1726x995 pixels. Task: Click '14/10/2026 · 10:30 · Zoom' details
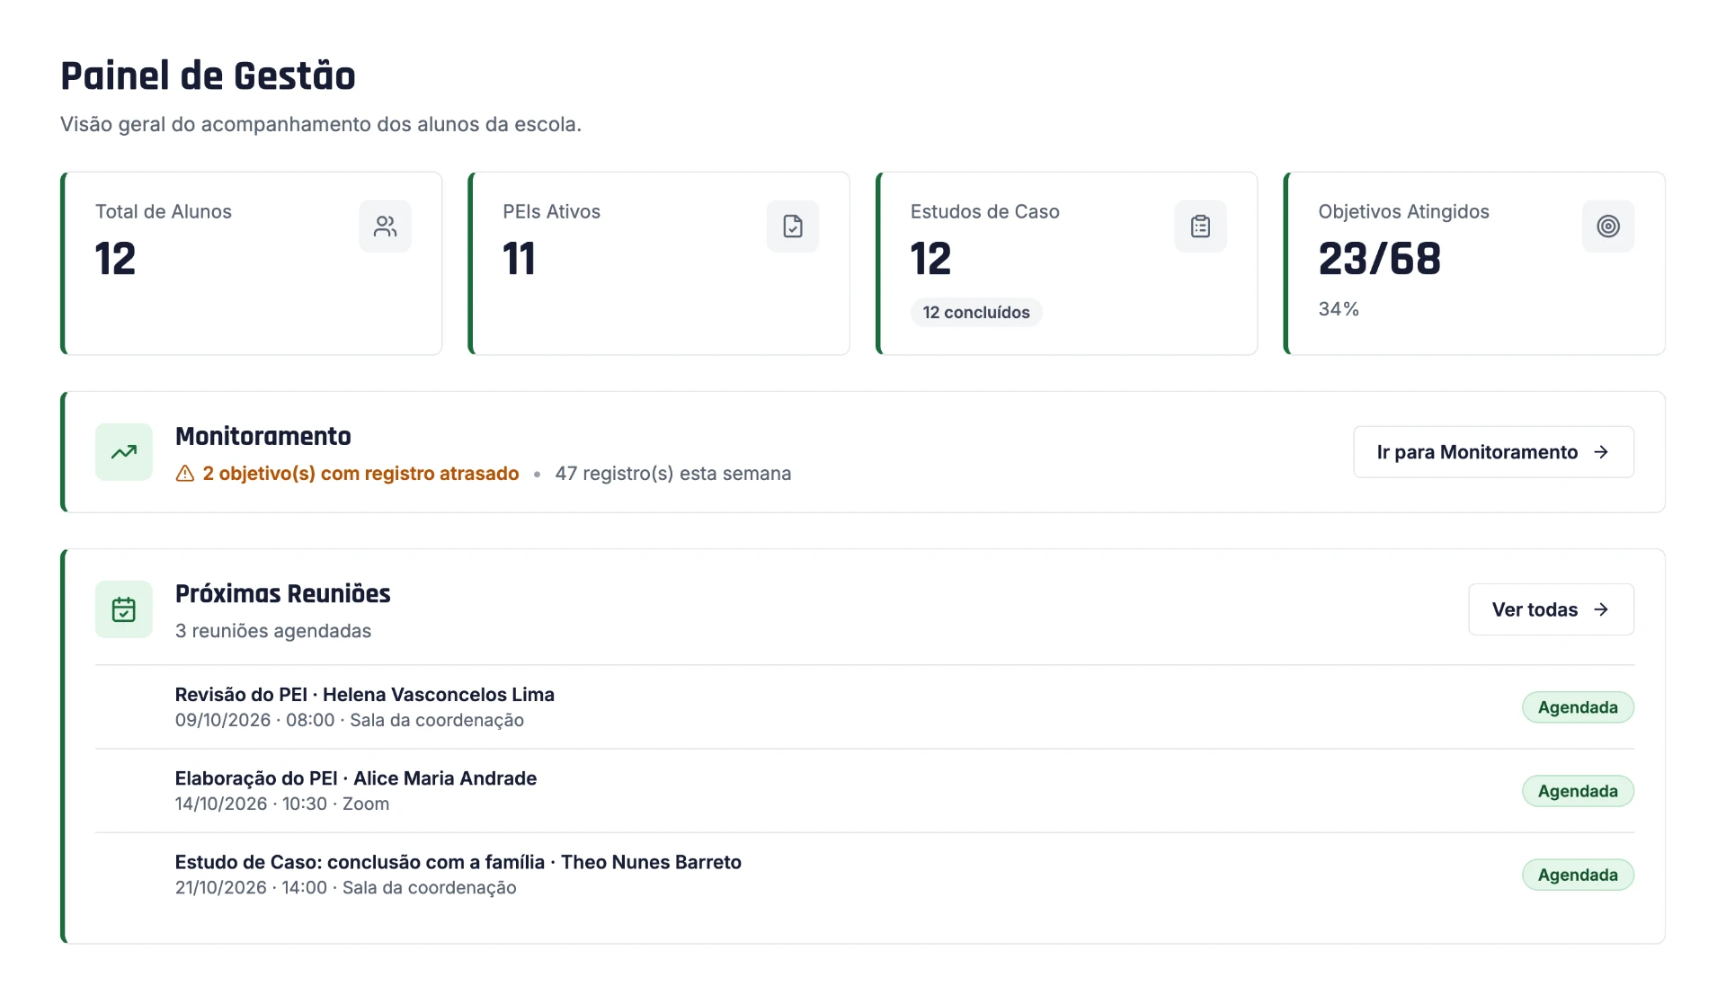tap(282, 804)
